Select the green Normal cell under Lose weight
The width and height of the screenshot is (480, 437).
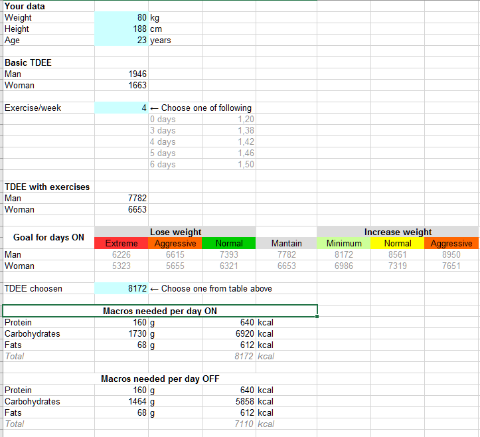click(229, 244)
